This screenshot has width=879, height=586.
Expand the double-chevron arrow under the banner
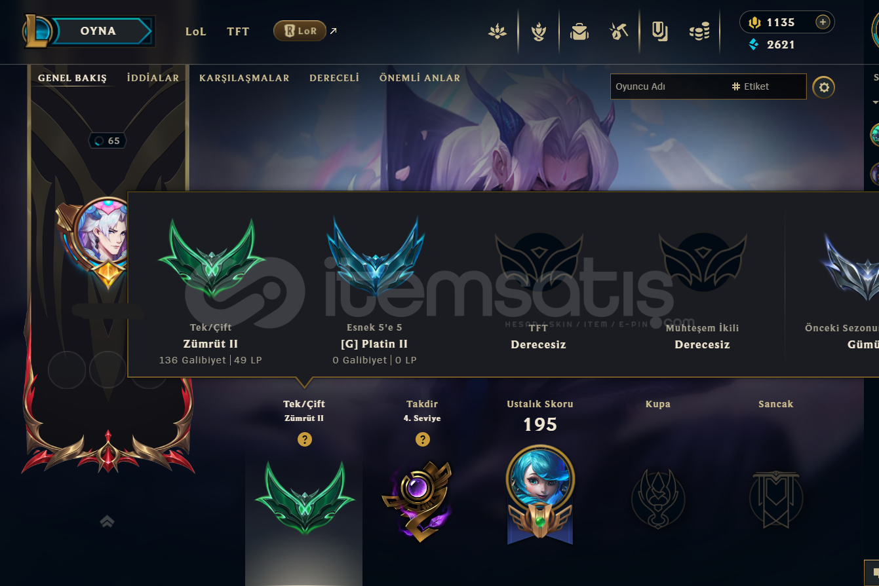(x=107, y=521)
